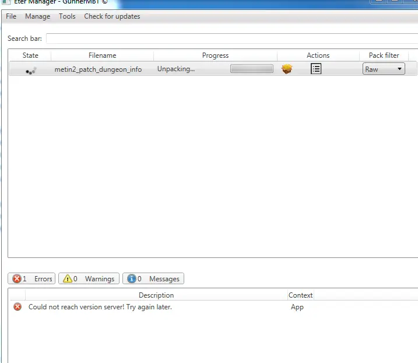Sort by the Filename column header
The height and width of the screenshot is (363, 418).
point(102,55)
